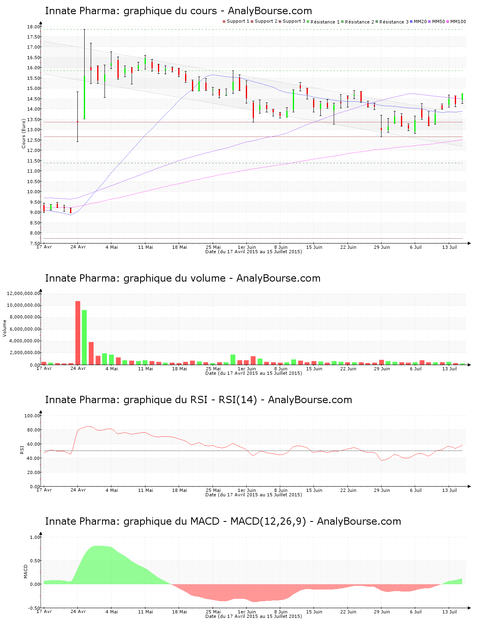Click the 12,000,000.00 volume axis value

(23, 293)
